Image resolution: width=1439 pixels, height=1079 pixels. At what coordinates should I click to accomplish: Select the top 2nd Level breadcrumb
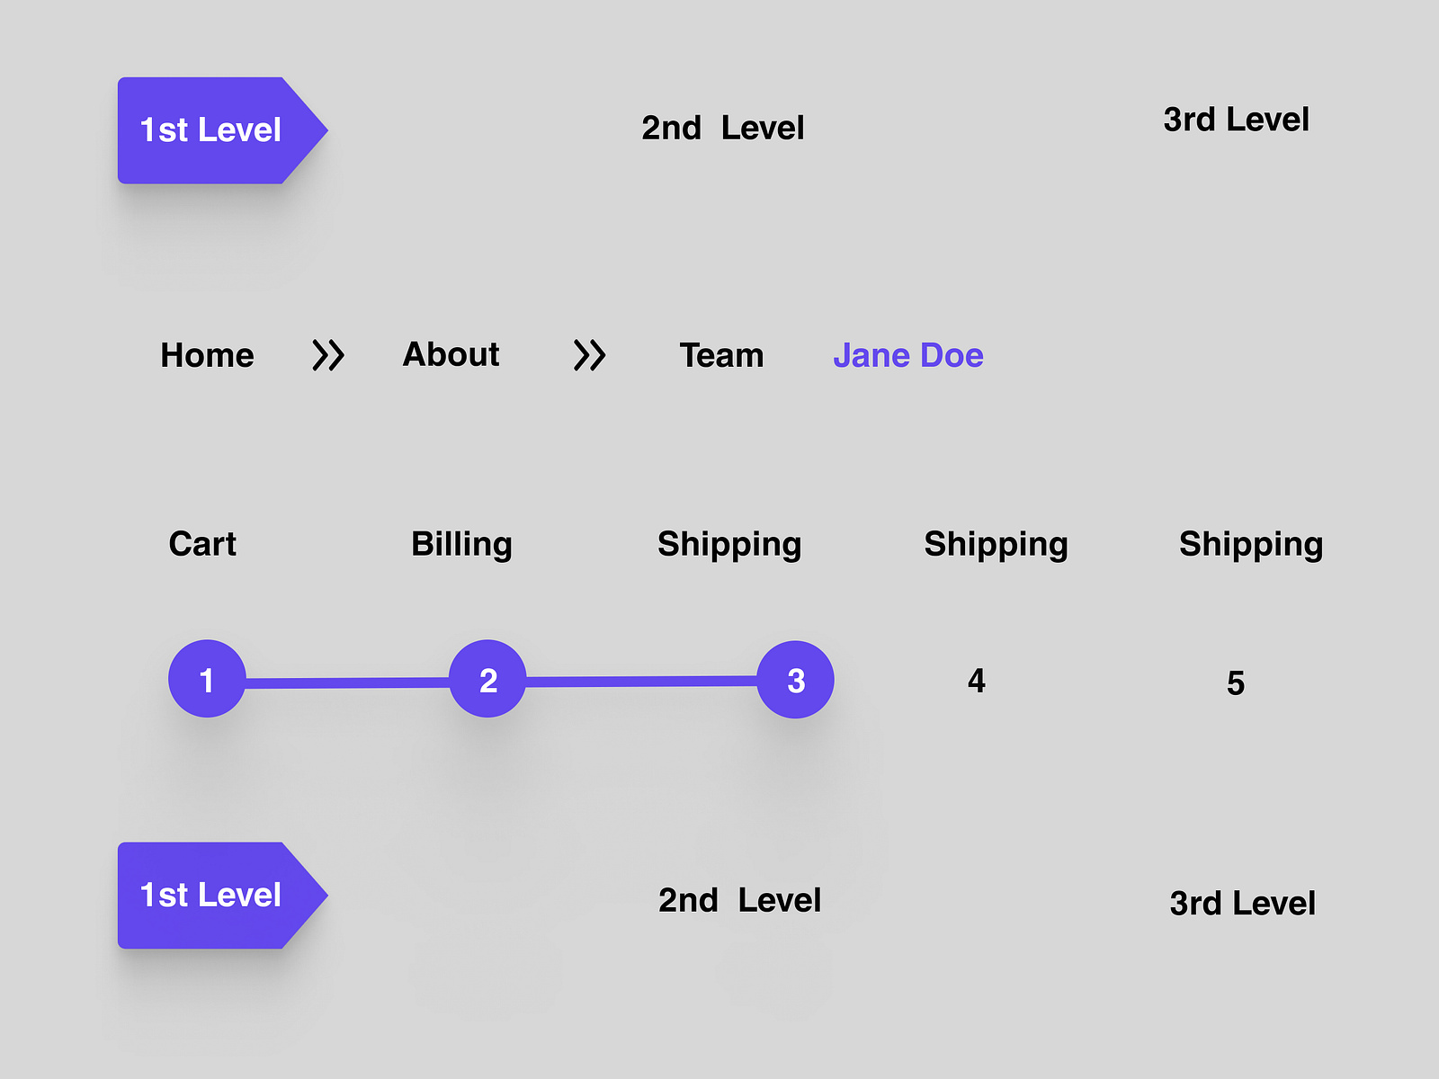coord(722,128)
